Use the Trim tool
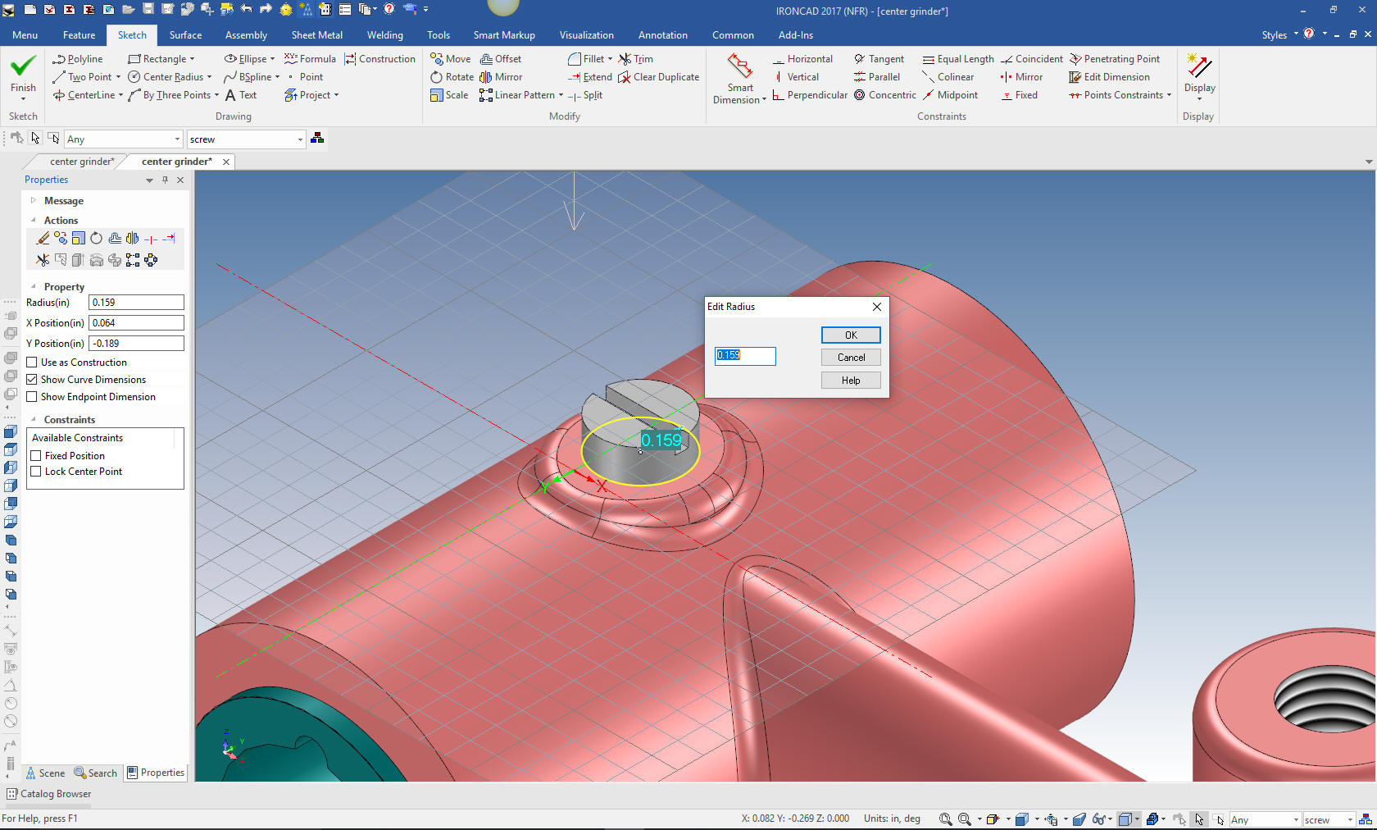 [x=635, y=59]
